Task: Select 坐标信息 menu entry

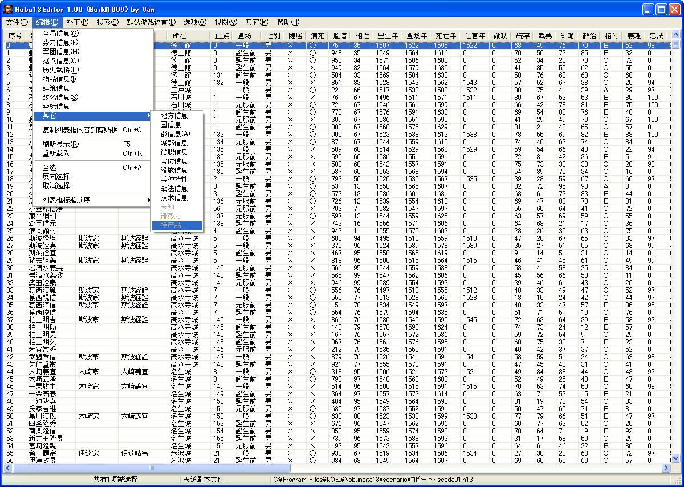Action: 93,106
